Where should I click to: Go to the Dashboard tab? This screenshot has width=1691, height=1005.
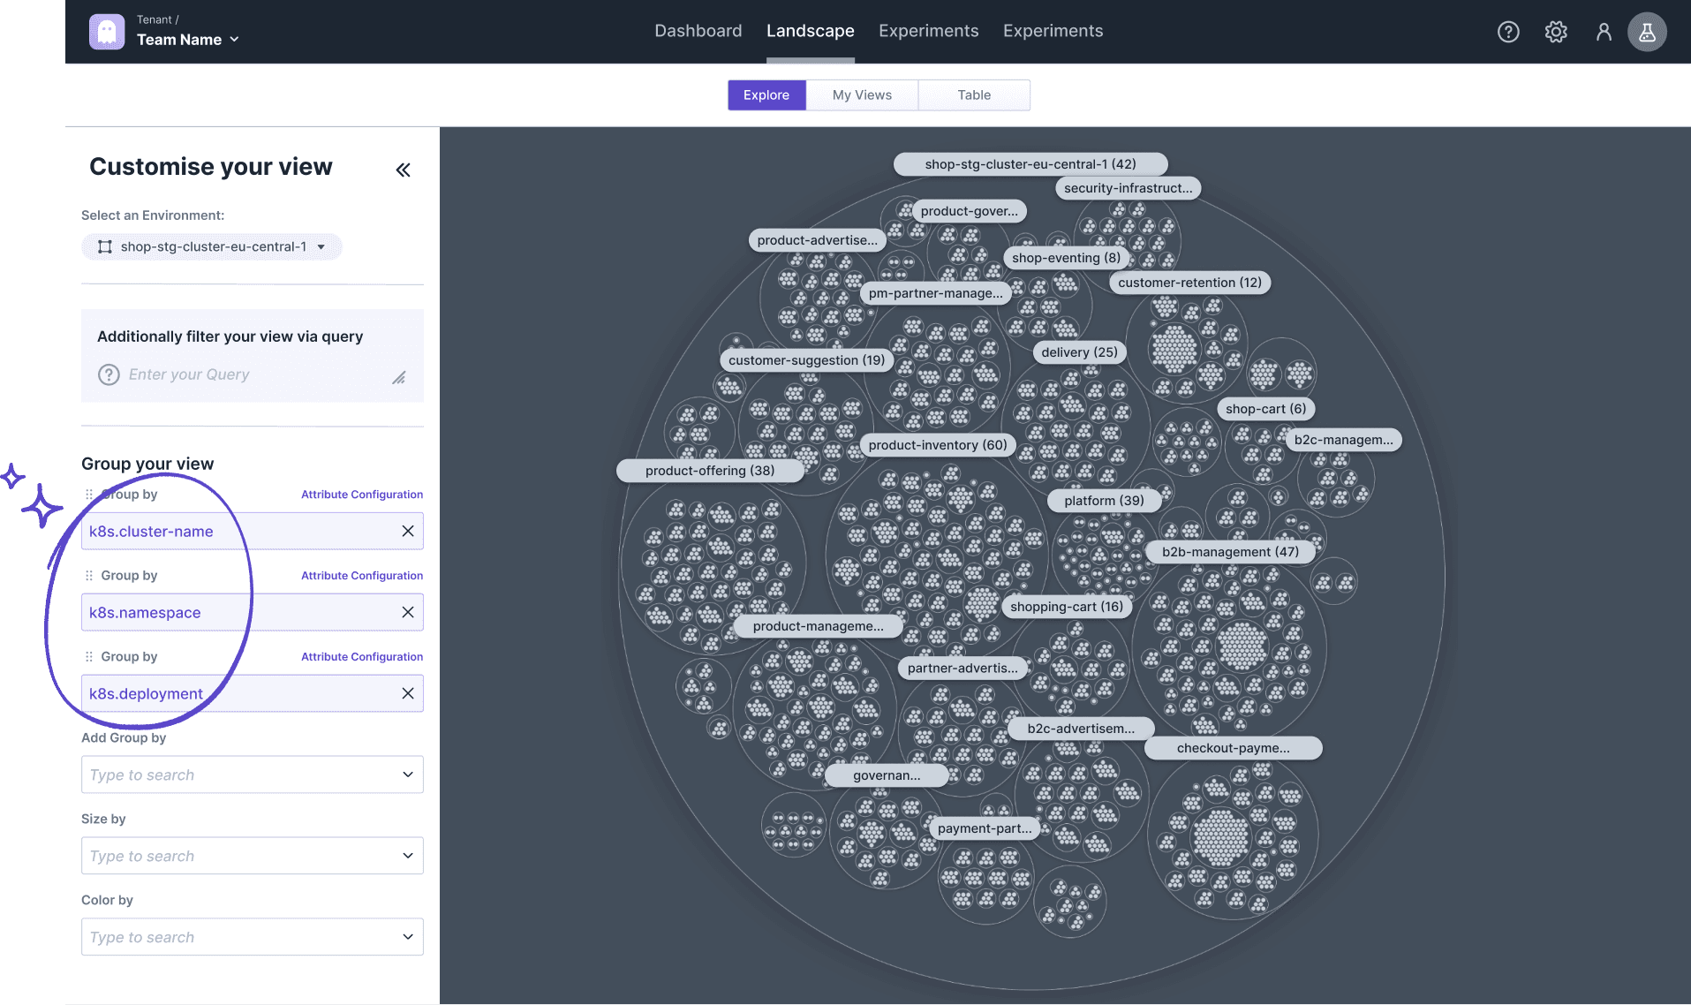[x=698, y=31]
